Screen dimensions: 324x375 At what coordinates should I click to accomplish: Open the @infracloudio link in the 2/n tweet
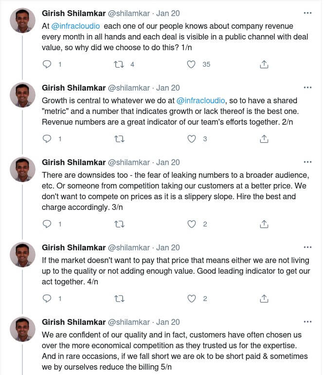[201, 100]
